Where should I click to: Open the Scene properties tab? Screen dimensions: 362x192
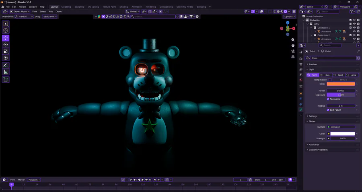[x=301, y=74]
